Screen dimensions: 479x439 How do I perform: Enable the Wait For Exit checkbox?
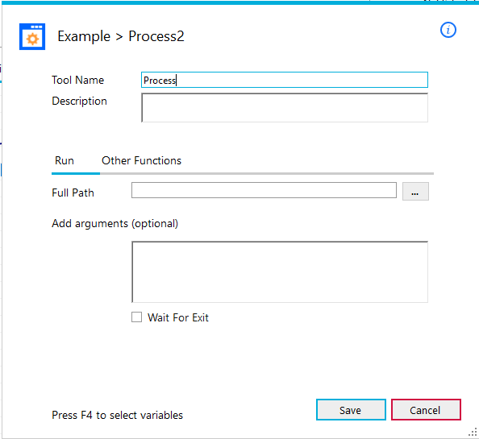pos(136,317)
